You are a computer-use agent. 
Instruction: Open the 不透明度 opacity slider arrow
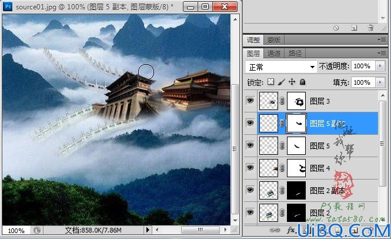[380, 66]
